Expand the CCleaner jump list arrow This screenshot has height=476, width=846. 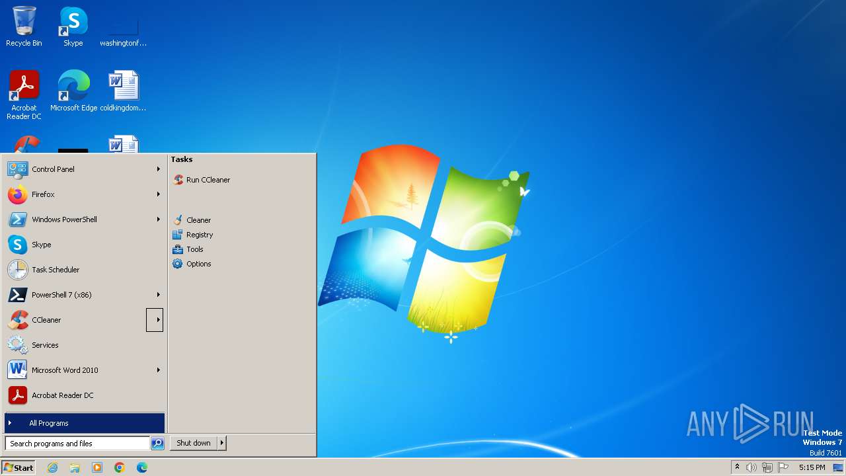[x=155, y=320]
